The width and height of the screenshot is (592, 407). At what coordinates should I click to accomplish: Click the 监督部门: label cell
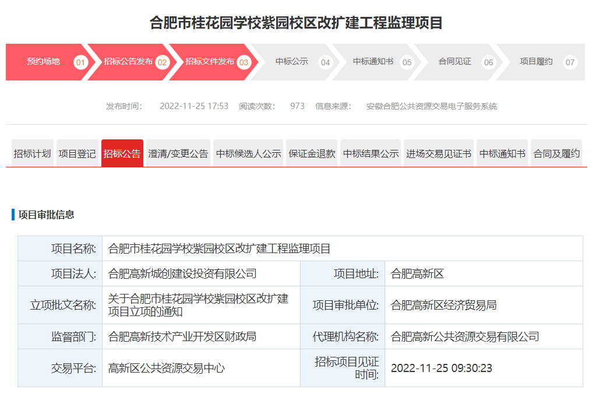60,336
